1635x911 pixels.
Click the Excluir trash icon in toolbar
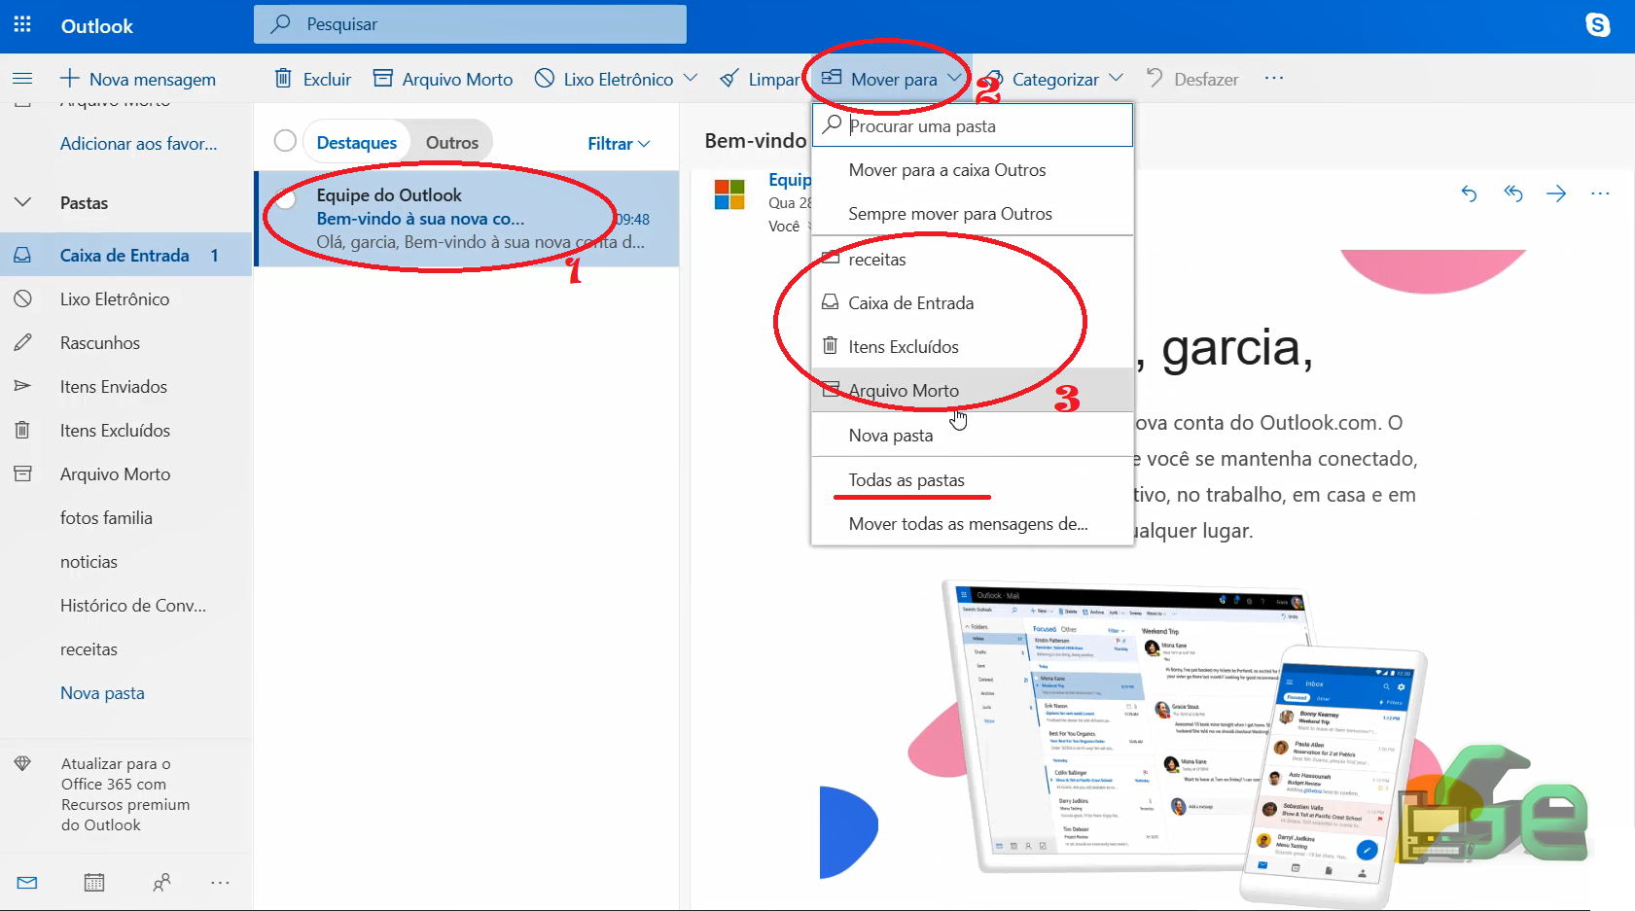pos(283,78)
